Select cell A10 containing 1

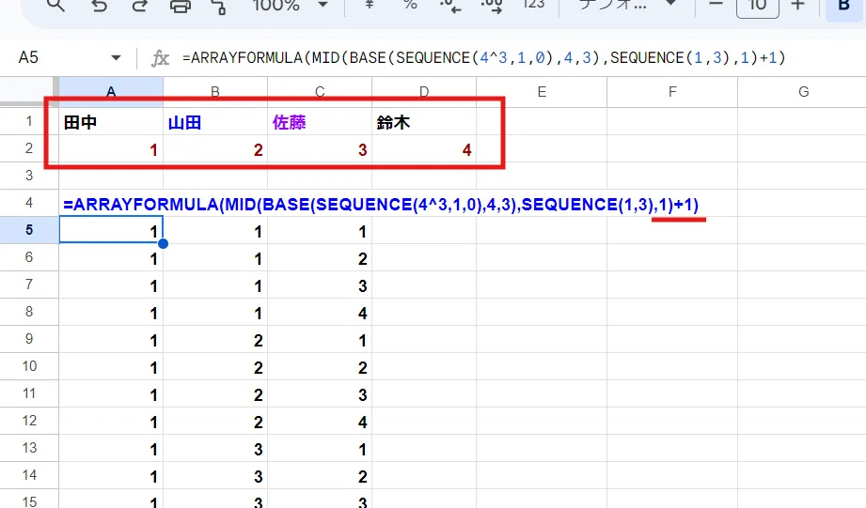coord(111,366)
